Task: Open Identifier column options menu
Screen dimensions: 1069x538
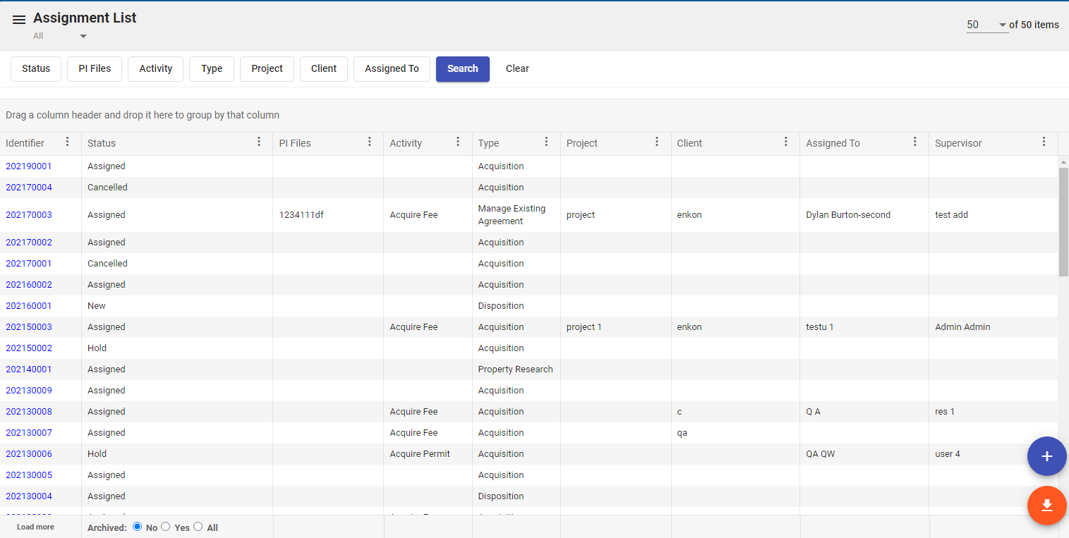Action: tap(68, 142)
